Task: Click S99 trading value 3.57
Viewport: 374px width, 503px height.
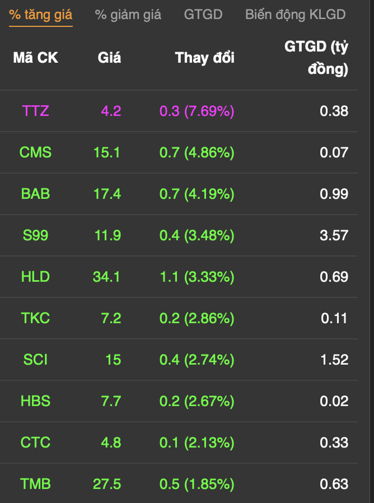Action: pyautogui.click(x=334, y=235)
